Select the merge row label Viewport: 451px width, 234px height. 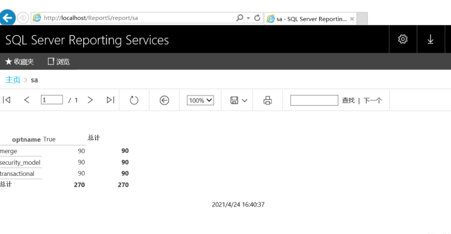pos(8,151)
